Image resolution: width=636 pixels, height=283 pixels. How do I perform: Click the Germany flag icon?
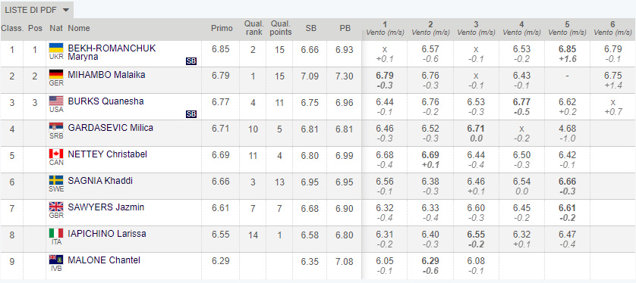[x=56, y=74]
